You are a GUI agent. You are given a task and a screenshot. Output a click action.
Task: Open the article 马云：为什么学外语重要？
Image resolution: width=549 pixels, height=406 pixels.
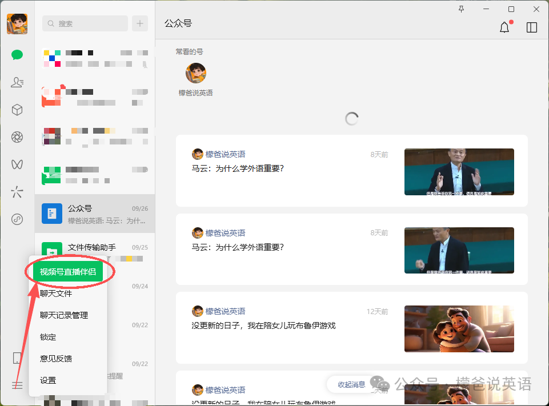238,169
